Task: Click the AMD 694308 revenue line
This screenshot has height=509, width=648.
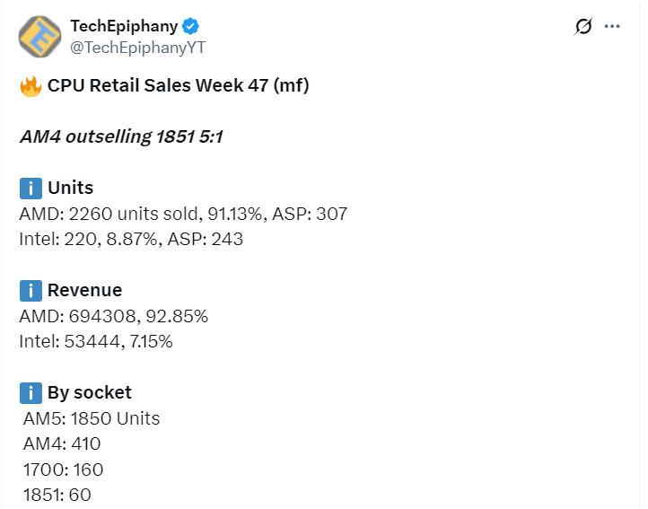Action: click(x=113, y=316)
